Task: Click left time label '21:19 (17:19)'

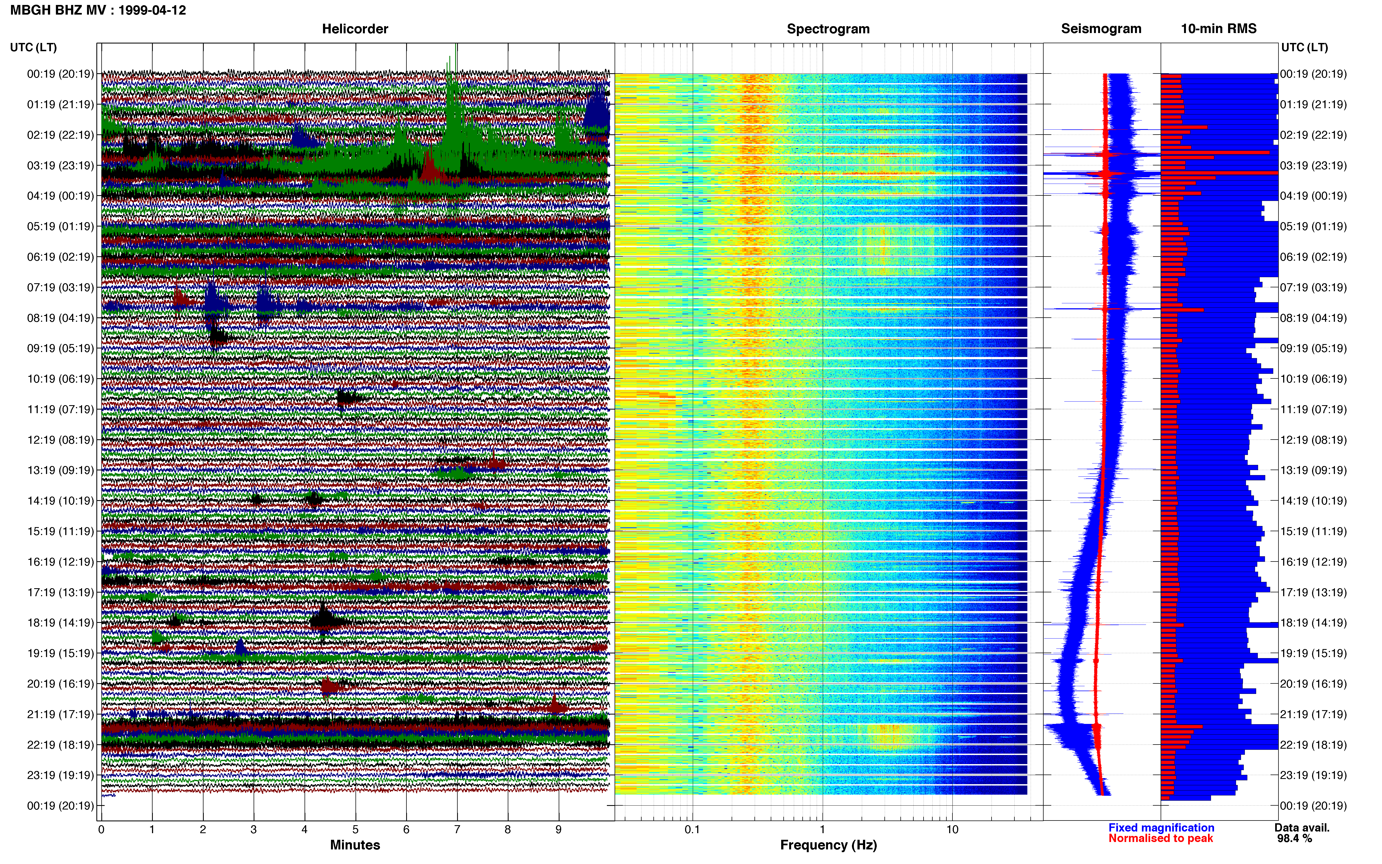Action: pos(61,714)
